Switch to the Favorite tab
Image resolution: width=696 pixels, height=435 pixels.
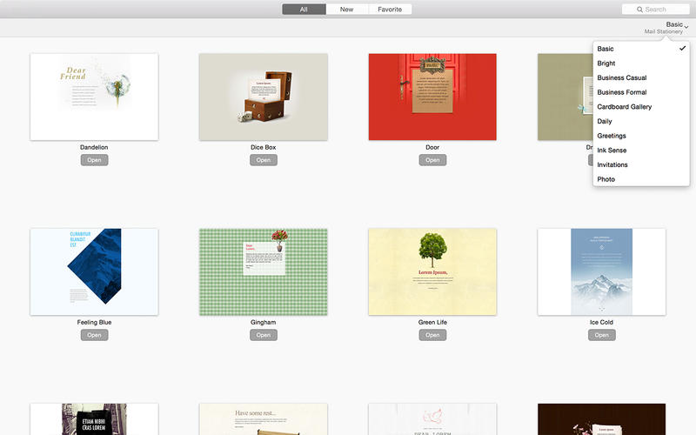[x=390, y=10]
